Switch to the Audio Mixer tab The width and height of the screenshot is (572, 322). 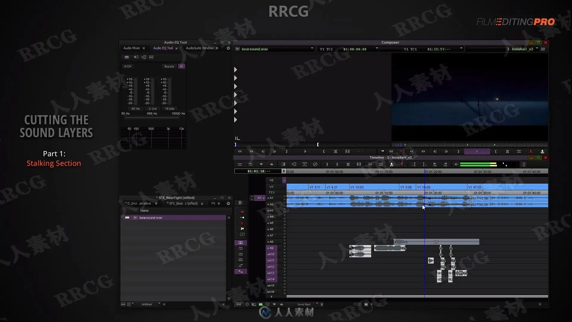[131, 48]
